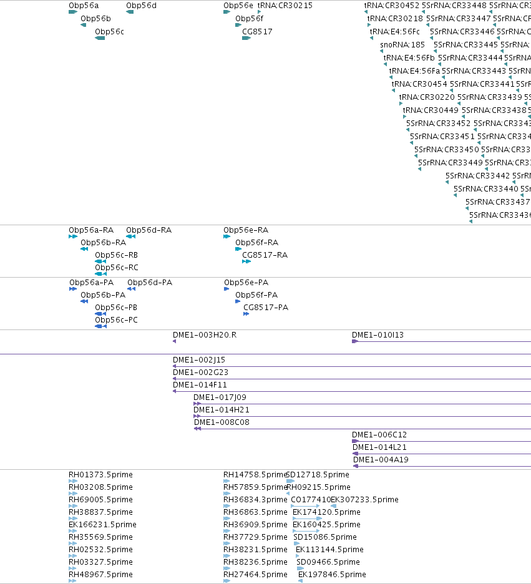Select the 5SrRNA:CR33452 label

pyautogui.click(x=438, y=123)
